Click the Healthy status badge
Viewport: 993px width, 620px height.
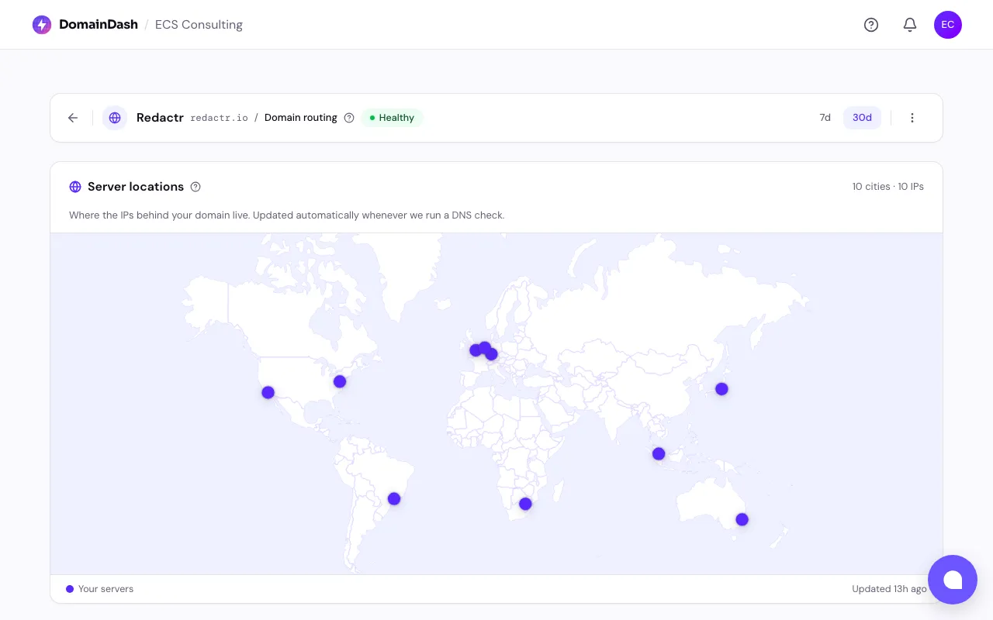(x=393, y=118)
